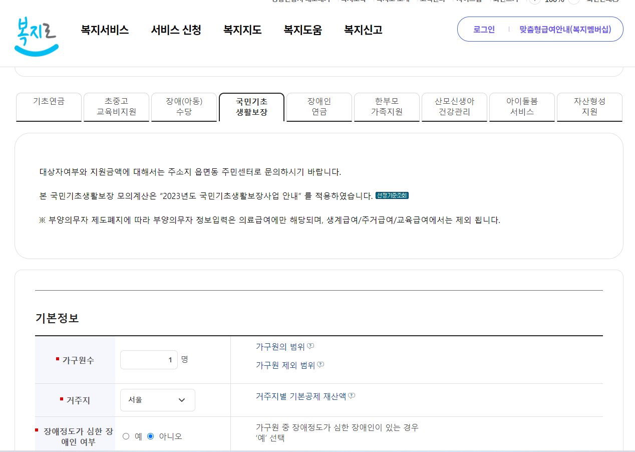Viewport: 635px width, 452px height.
Task: Open the 아이돌봄 서비스 tab
Action: click(x=522, y=107)
